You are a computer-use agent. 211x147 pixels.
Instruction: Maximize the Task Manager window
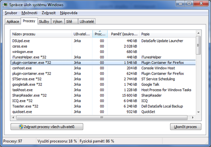189,4
